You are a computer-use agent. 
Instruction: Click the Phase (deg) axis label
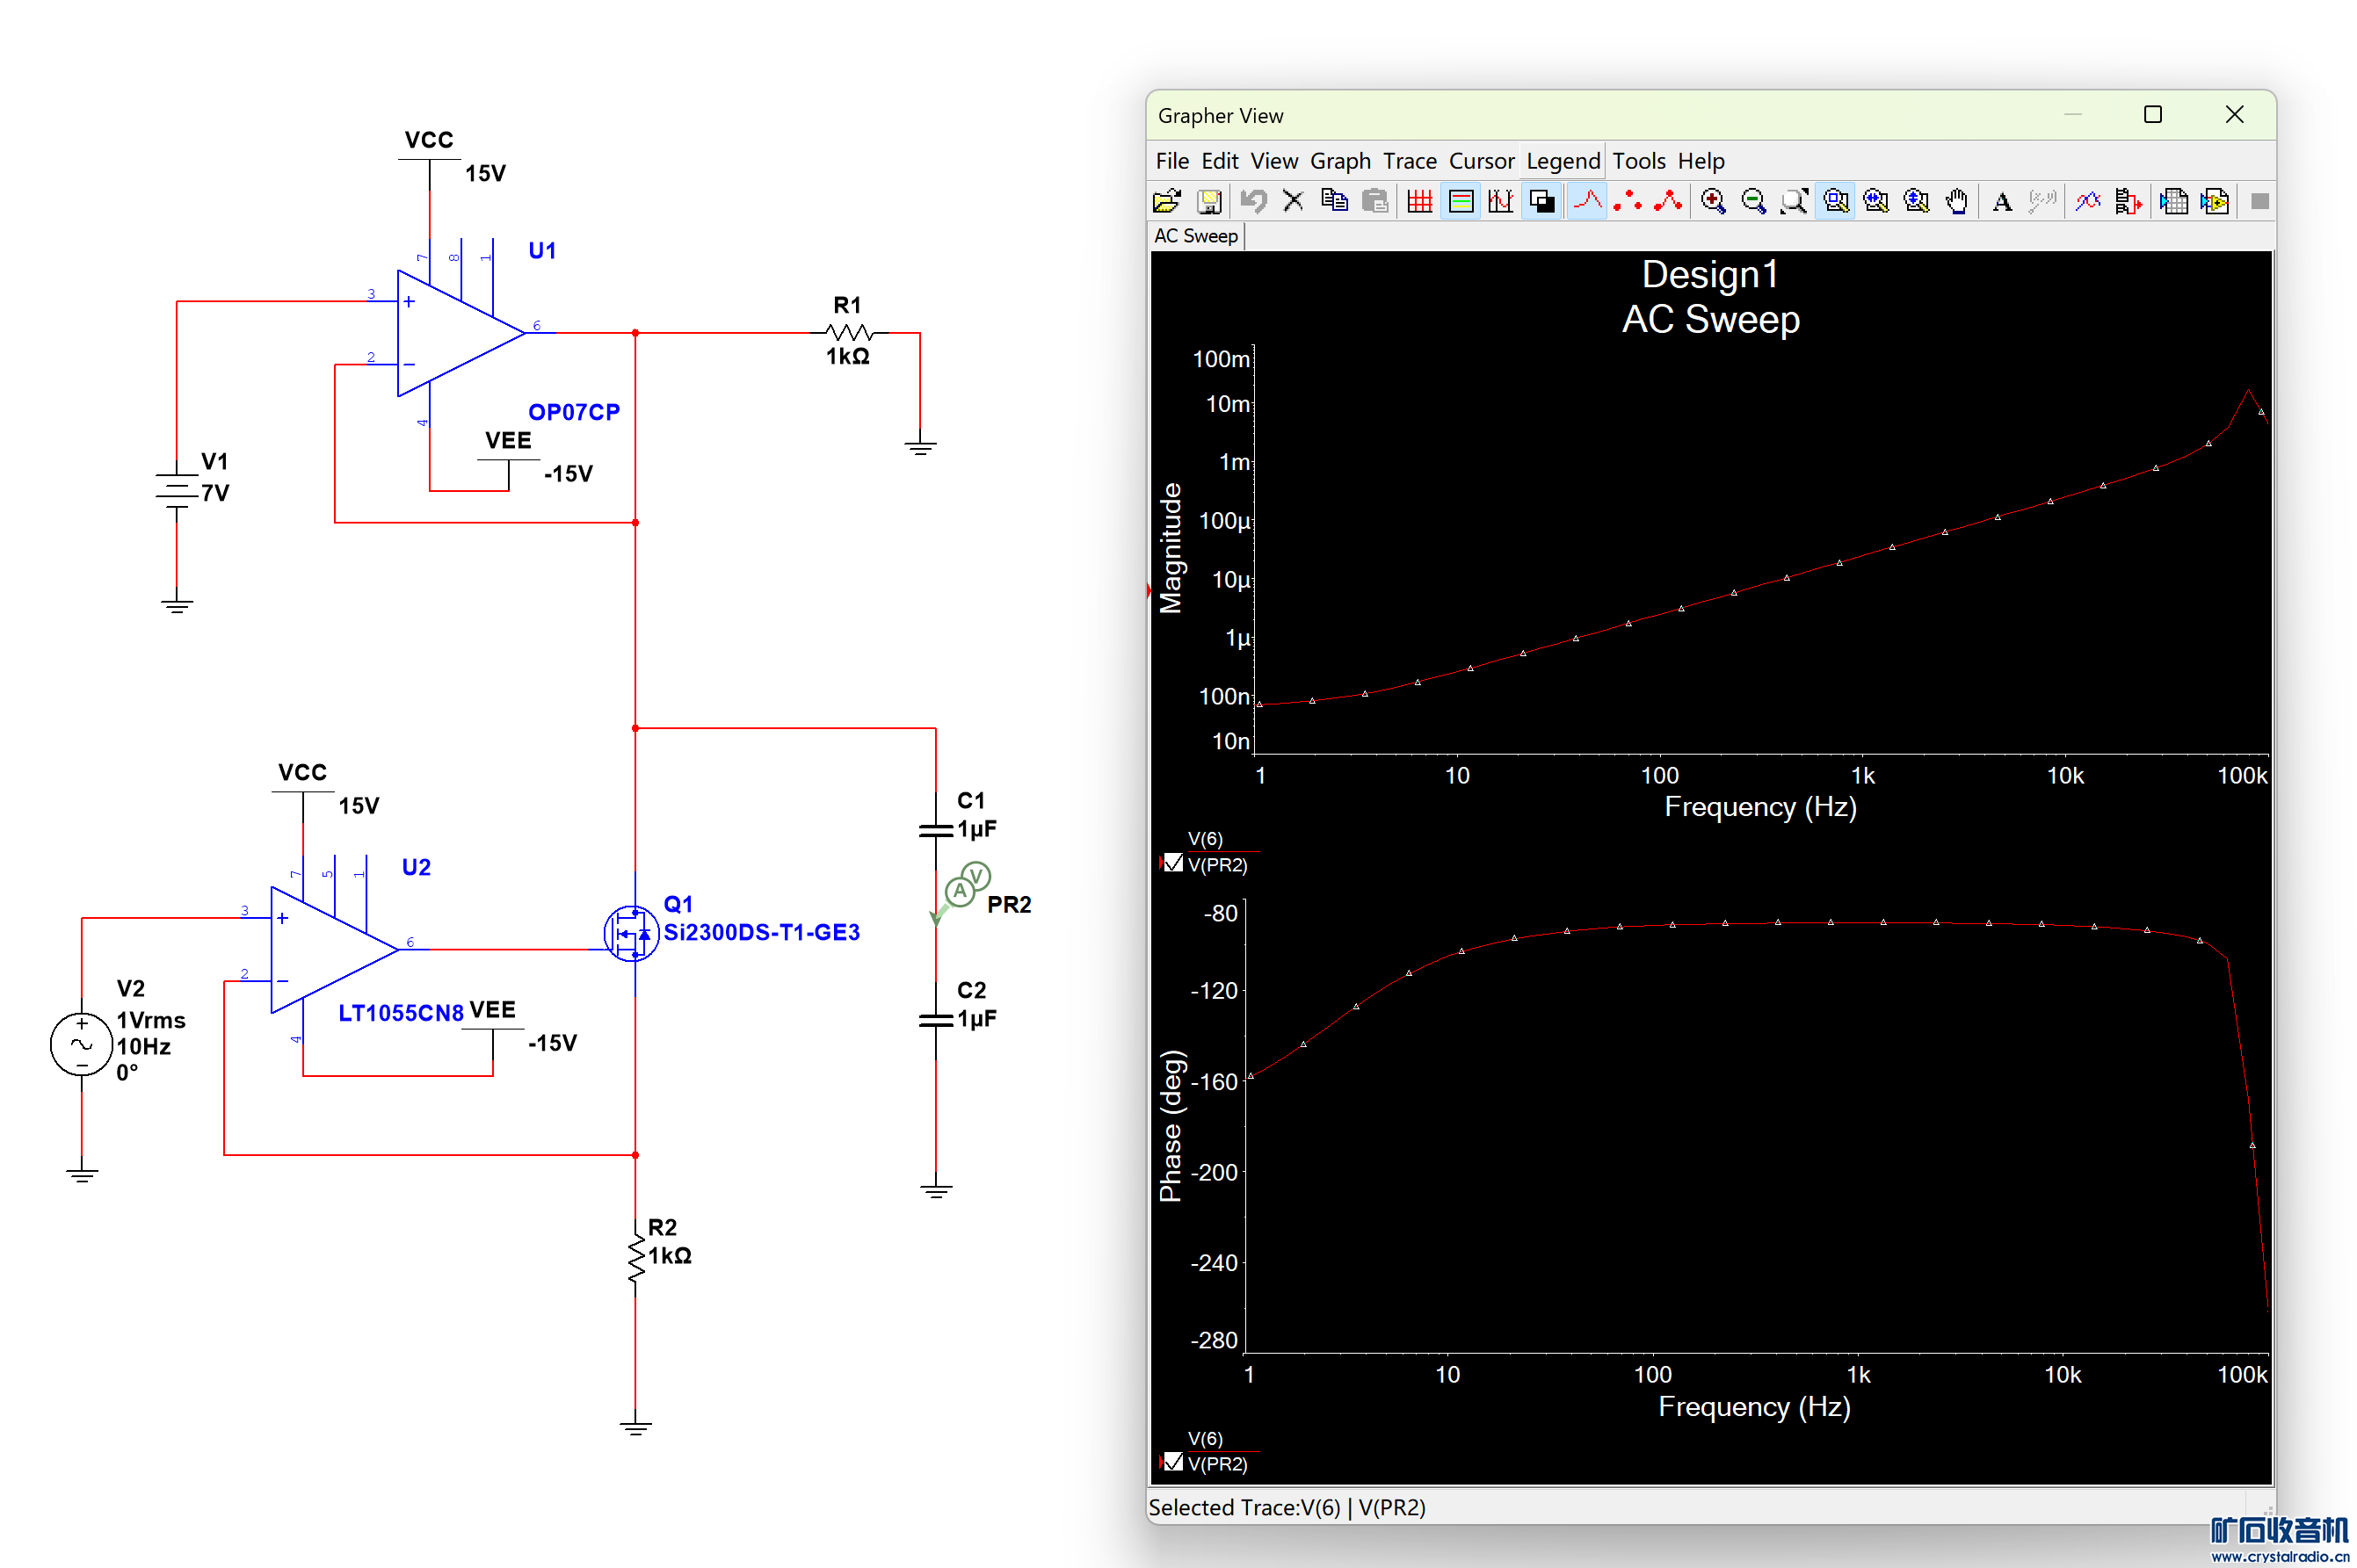[x=1171, y=1125]
